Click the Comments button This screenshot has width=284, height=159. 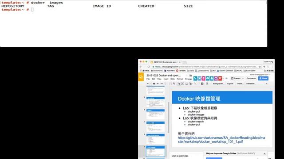251,78
